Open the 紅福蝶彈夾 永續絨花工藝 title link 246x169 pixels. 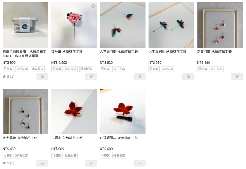click(x=119, y=138)
